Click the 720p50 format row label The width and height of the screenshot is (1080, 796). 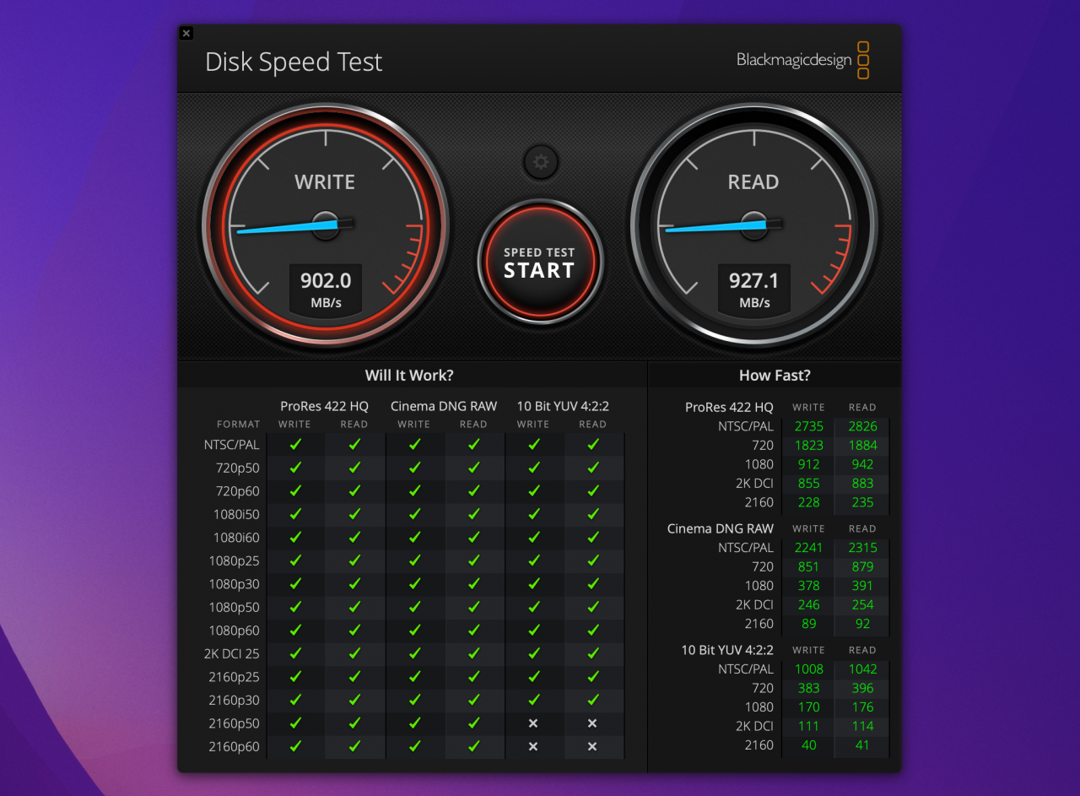click(x=237, y=468)
